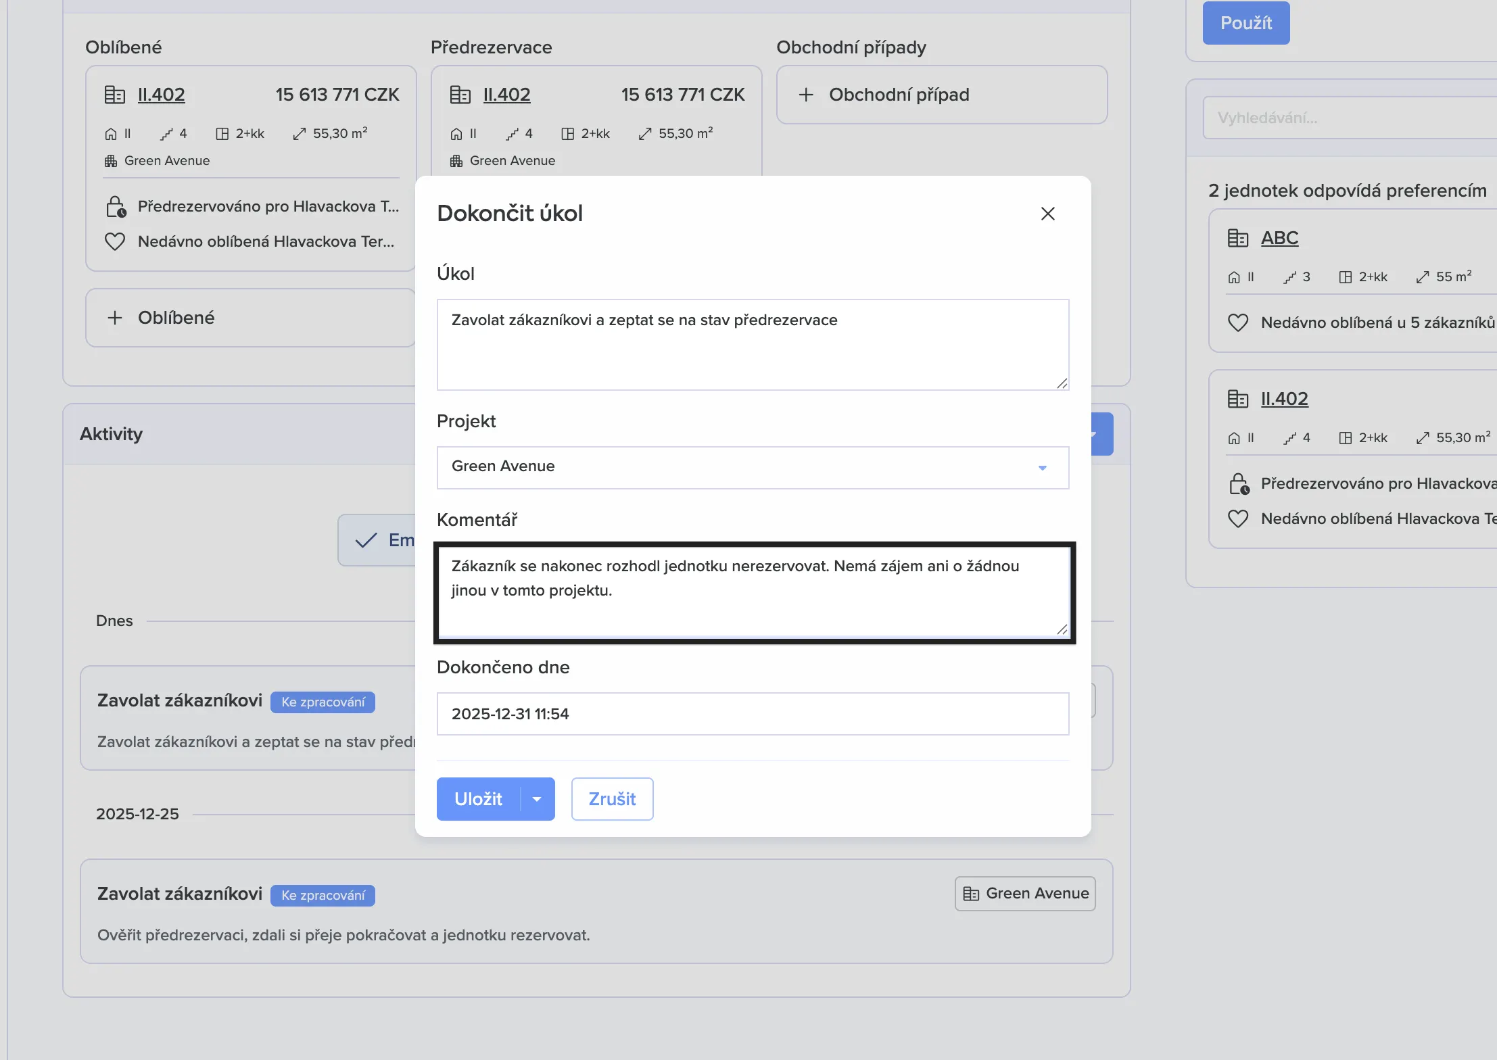Click the building icon in Předrezervace II.402 card
The image size is (1497, 1060).
coord(460,95)
